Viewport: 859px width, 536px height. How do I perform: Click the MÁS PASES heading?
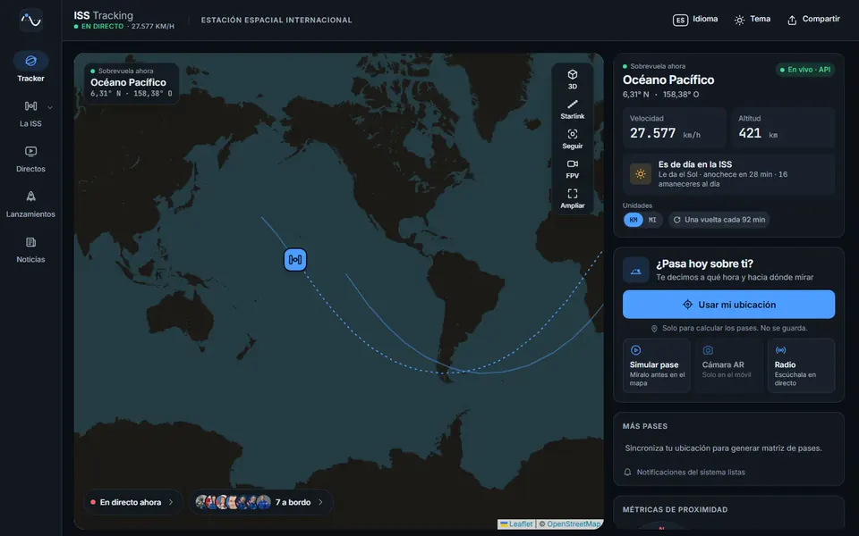point(645,426)
